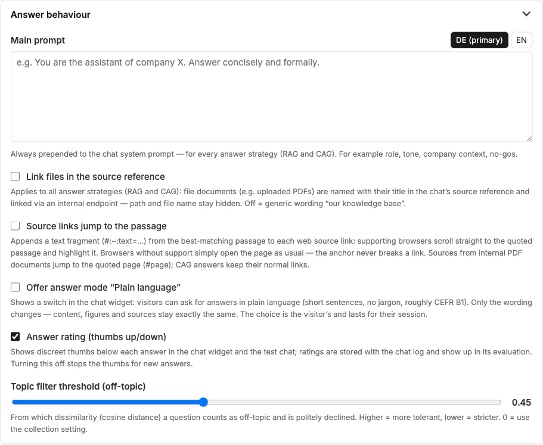The image size is (543, 445).
Task: Click the Answer behaviour section heading
Action: (x=51, y=14)
